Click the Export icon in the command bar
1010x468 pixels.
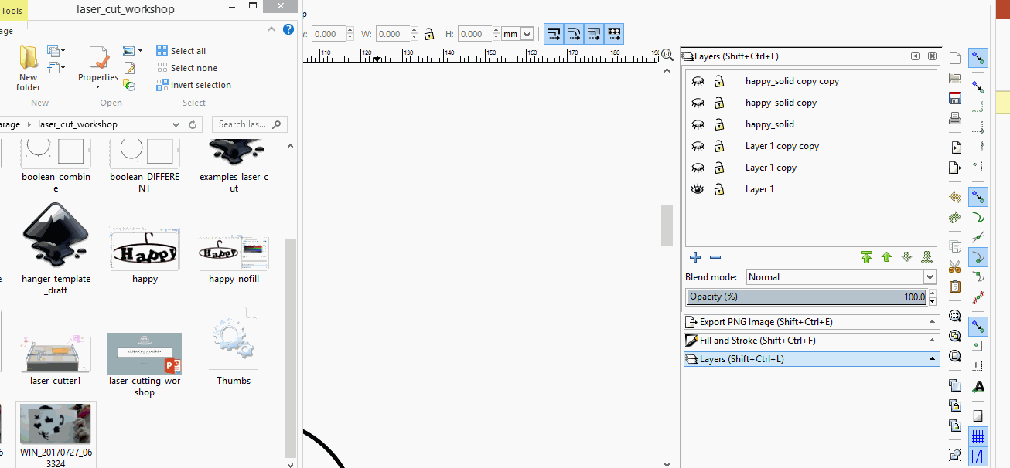954,168
